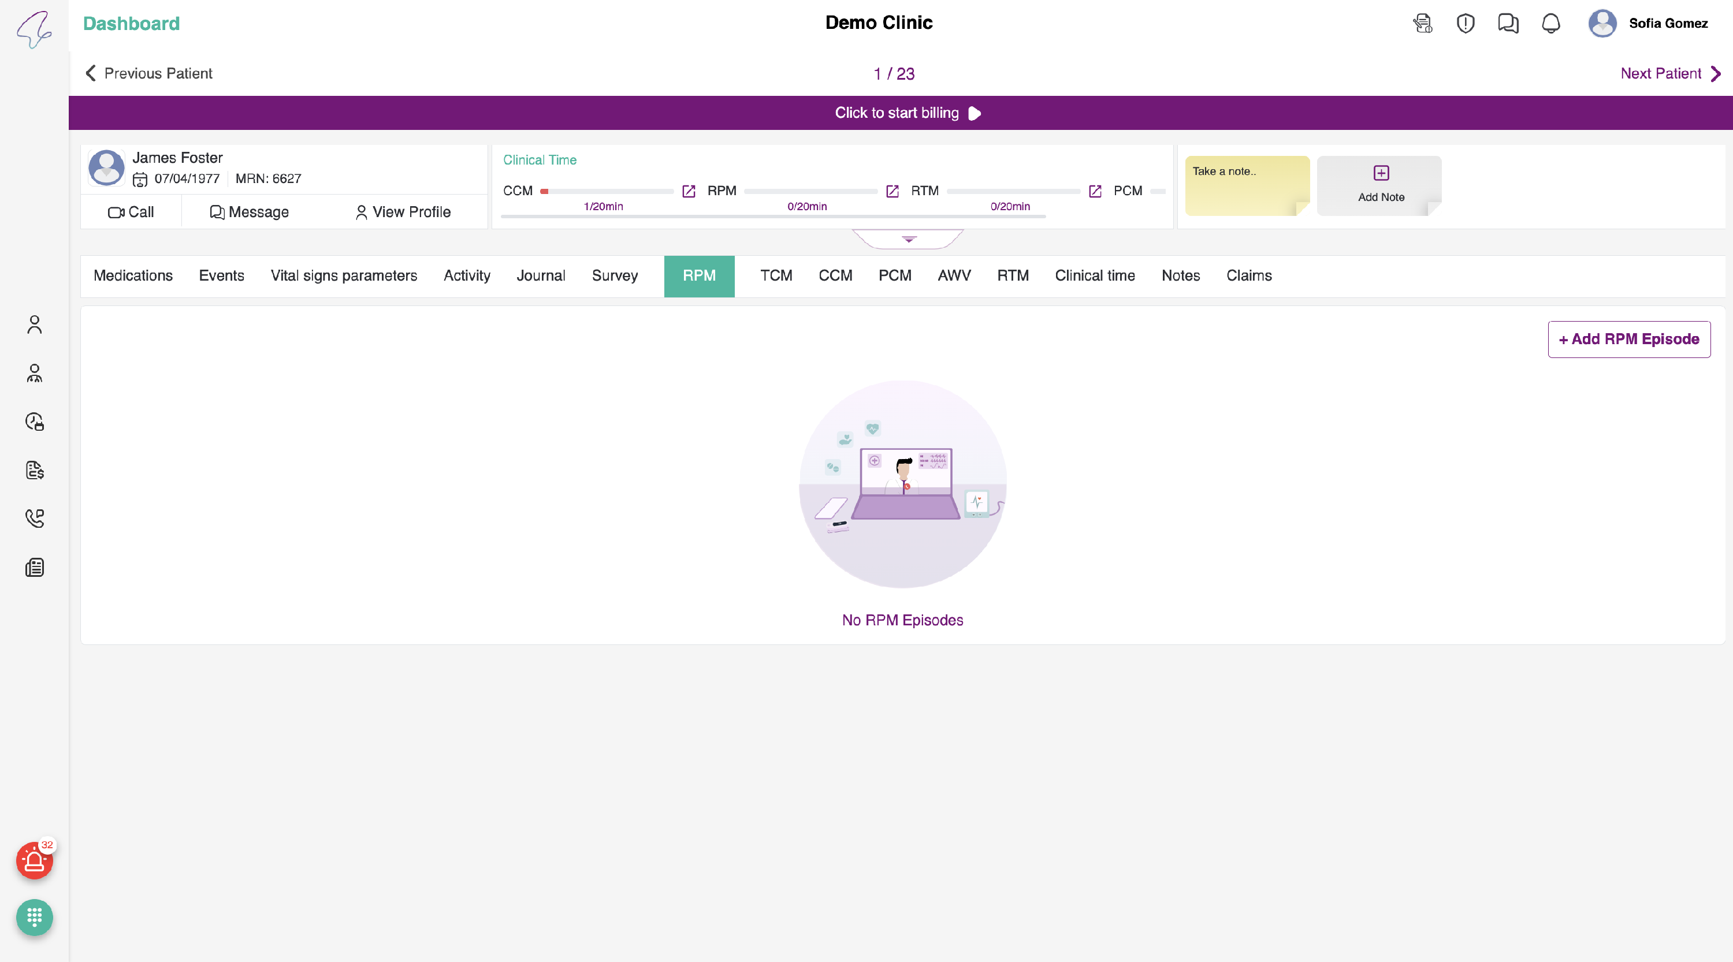Go to Next Patient chevron
The height and width of the screenshot is (962, 1733).
(1715, 73)
